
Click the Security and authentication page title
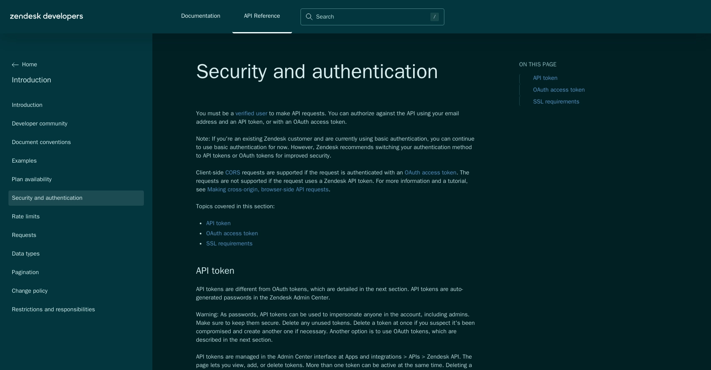tap(317, 71)
